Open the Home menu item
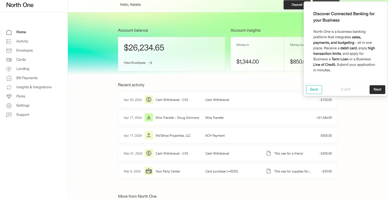Viewport: 388px width, 199px height. pyautogui.click(x=21, y=32)
